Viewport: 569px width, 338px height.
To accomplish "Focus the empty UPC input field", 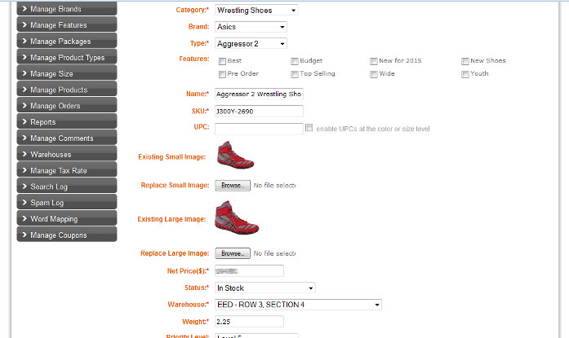I will tap(259, 129).
